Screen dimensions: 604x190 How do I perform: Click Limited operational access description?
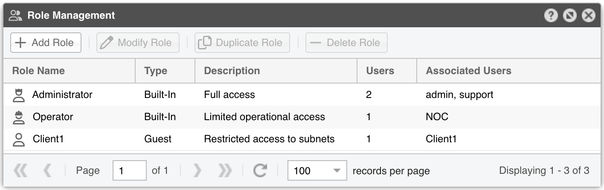click(x=264, y=117)
